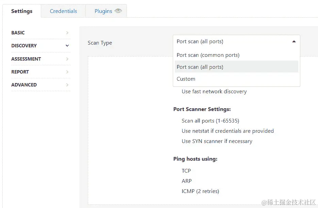Click the Scan Type selection field

click(231, 42)
